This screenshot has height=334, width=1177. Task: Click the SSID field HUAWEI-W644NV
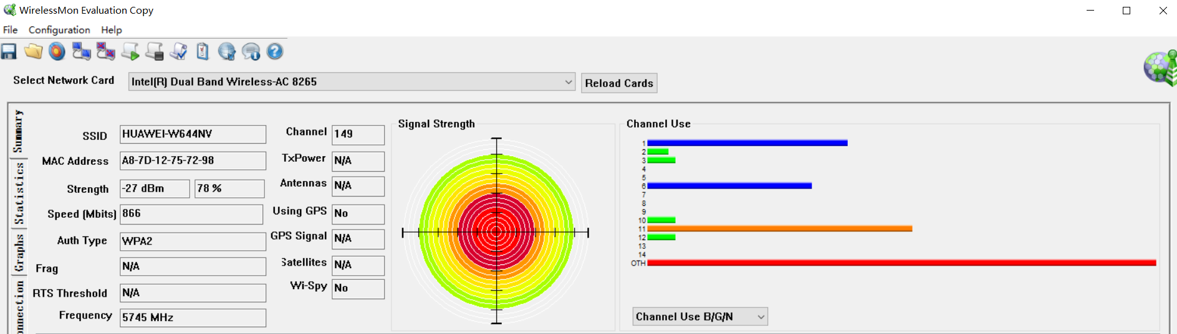193,134
